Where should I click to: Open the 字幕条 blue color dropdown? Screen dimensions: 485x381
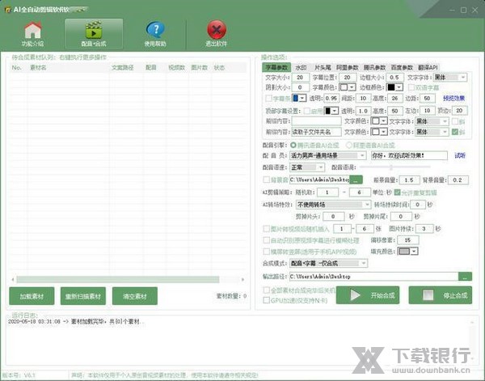point(302,98)
